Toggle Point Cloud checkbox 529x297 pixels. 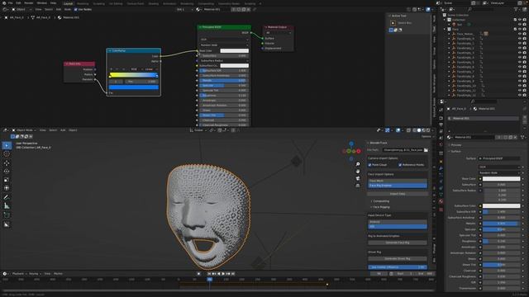click(x=369, y=165)
